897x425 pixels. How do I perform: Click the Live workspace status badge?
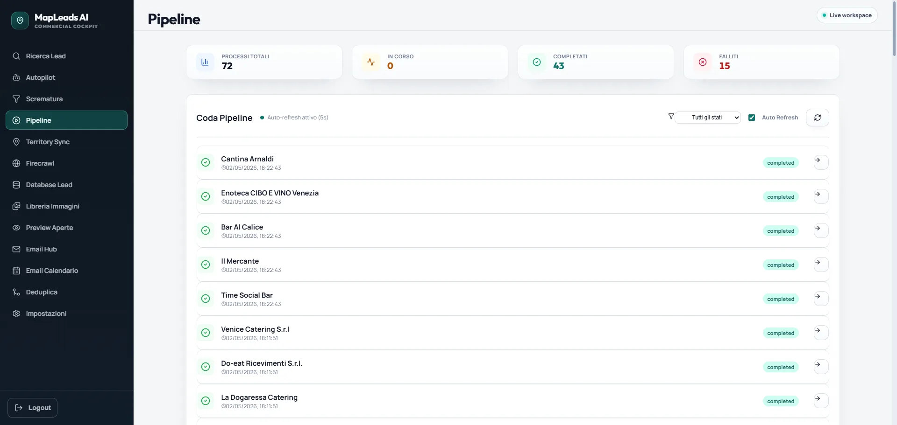[x=847, y=15]
